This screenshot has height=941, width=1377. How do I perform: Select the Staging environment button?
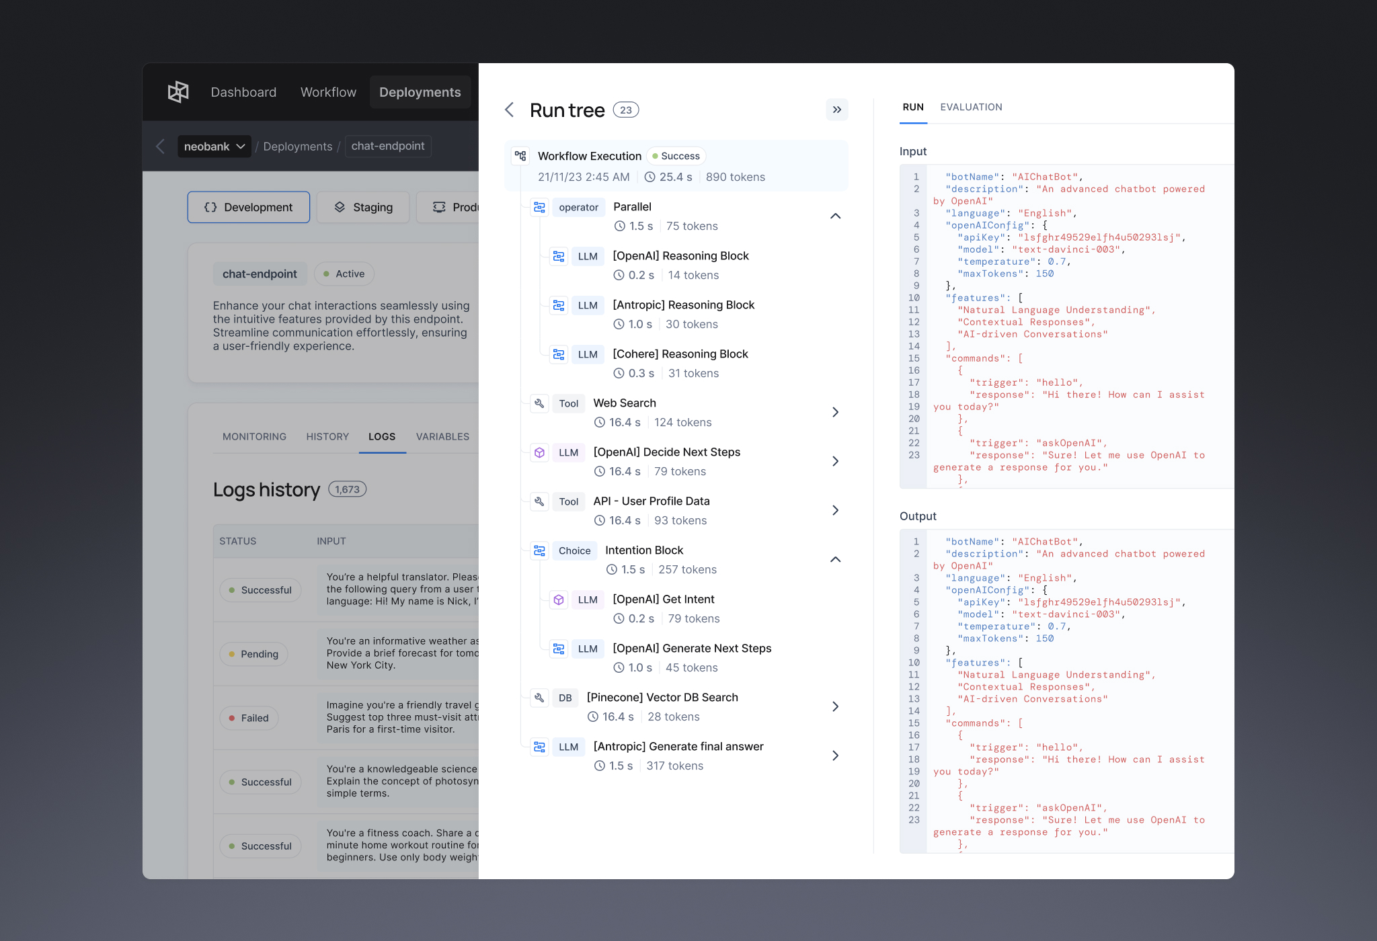tap(364, 207)
